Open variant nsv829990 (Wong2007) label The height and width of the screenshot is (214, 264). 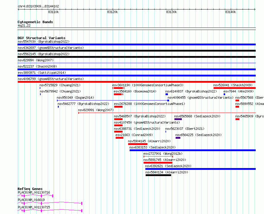(x=36, y=60)
